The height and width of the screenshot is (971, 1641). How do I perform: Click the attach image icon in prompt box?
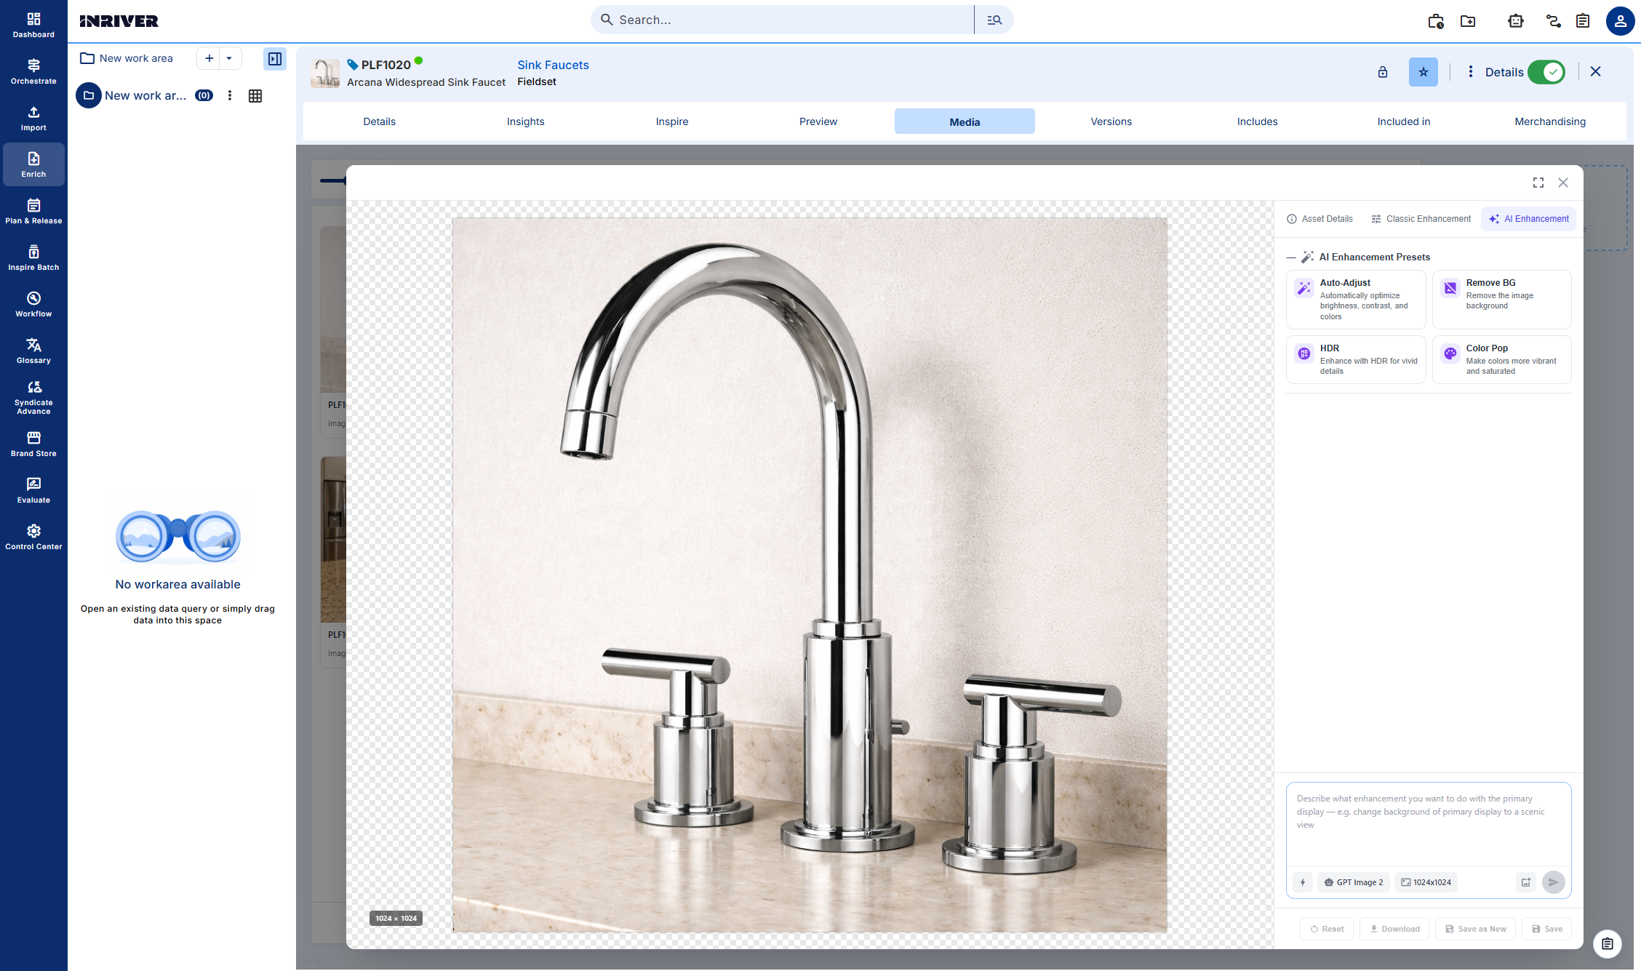click(x=1526, y=882)
